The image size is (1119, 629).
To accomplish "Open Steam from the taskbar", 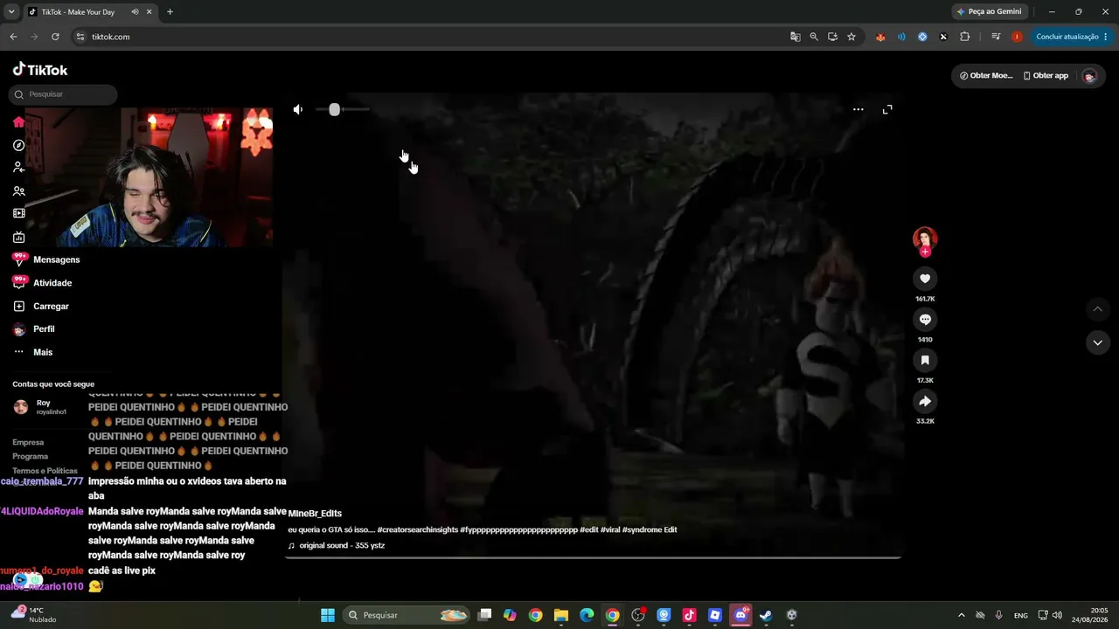I will click(x=767, y=615).
